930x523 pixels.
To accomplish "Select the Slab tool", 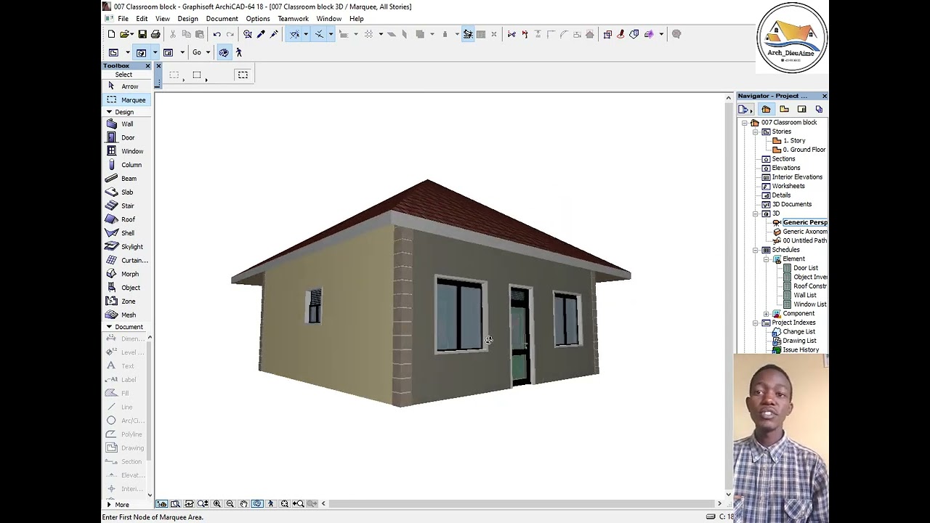I will [127, 192].
